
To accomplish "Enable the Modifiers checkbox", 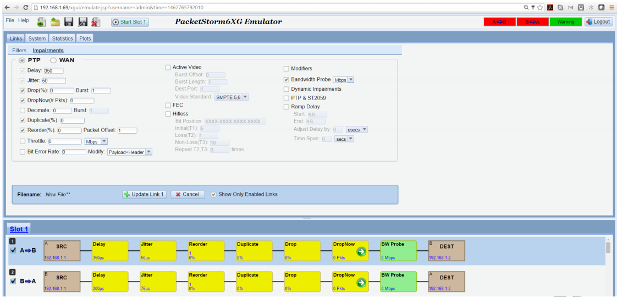I will point(287,68).
